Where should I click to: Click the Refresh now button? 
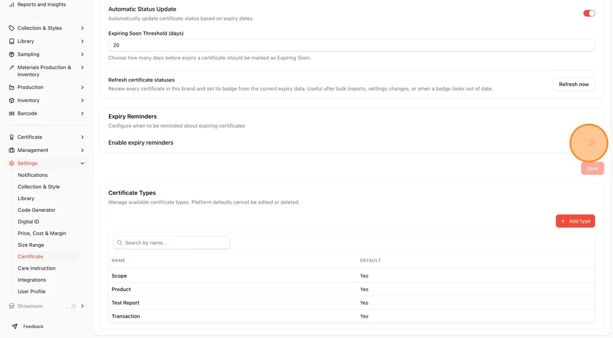pos(574,84)
